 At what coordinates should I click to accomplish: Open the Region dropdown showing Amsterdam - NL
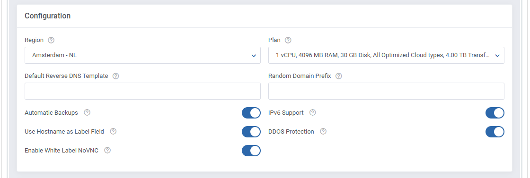142,55
